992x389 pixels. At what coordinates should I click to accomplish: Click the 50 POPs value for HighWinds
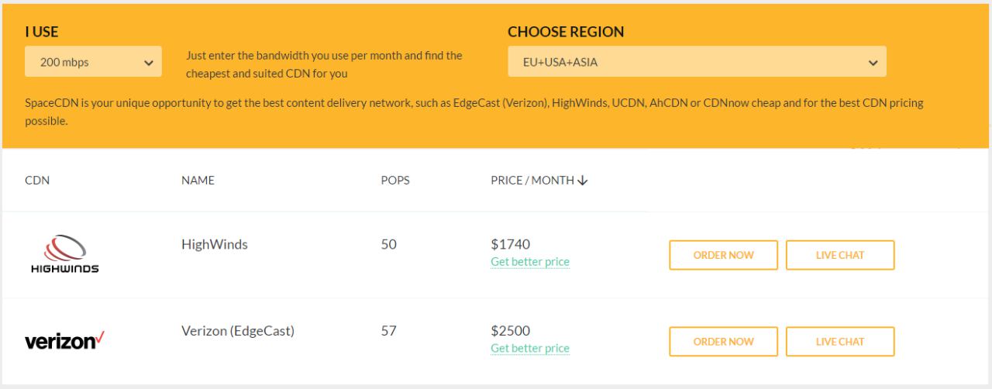(387, 245)
